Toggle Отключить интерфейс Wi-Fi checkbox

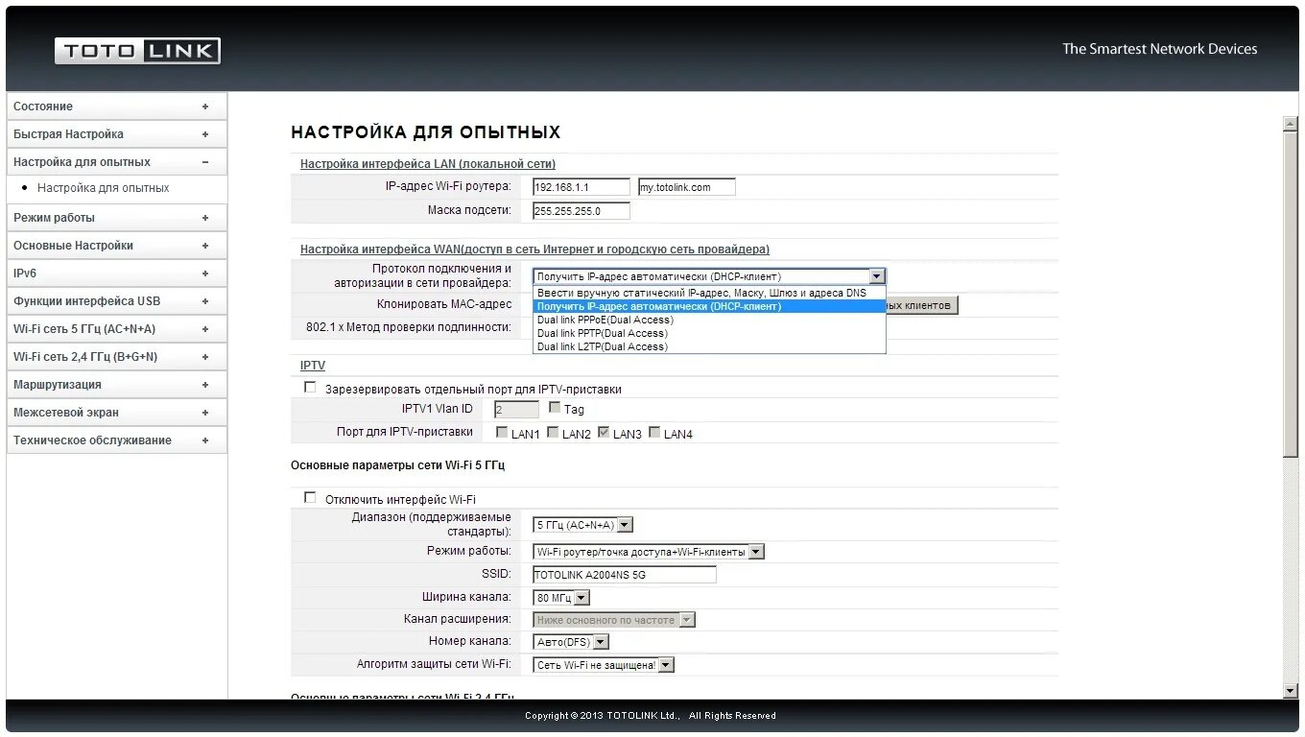(310, 497)
